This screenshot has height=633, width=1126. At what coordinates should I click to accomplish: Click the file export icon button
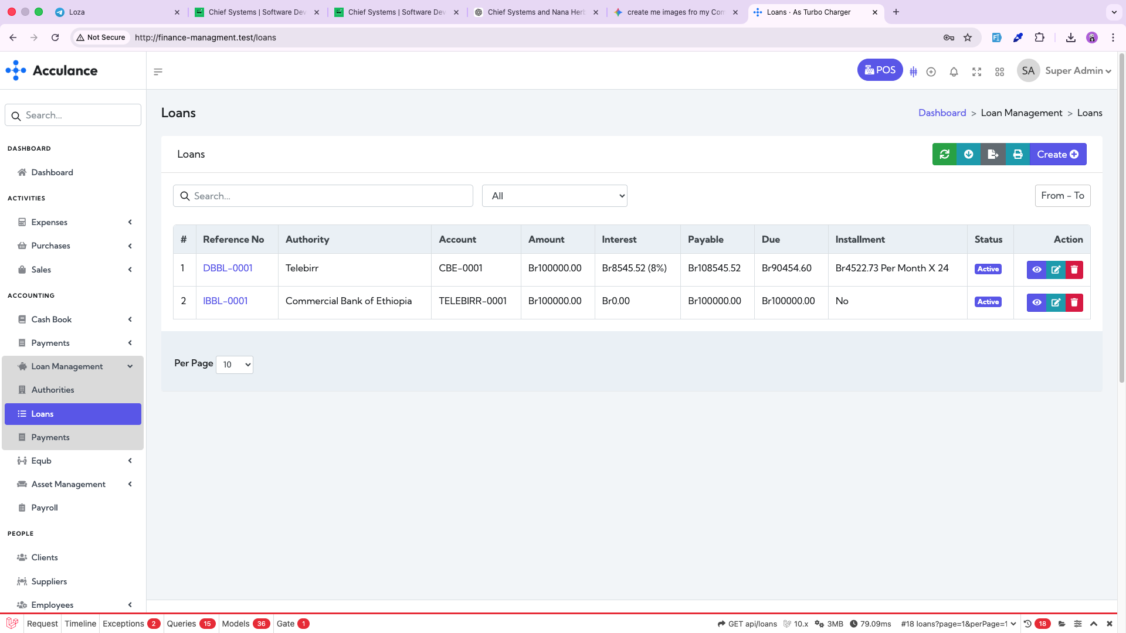click(993, 154)
